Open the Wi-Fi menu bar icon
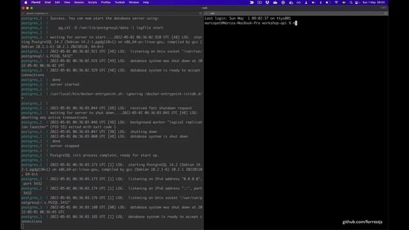This screenshot has height=230, width=409. pyautogui.click(x=336, y=3)
